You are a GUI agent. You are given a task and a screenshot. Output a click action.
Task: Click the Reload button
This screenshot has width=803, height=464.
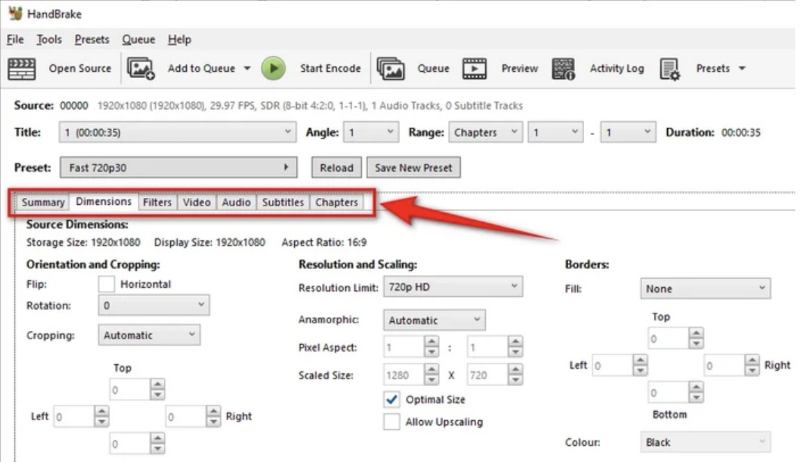[x=337, y=167]
